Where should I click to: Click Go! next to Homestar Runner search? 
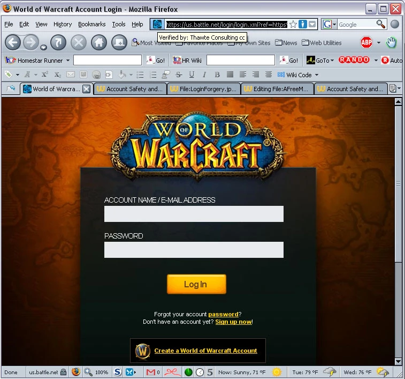pos(156,61)
